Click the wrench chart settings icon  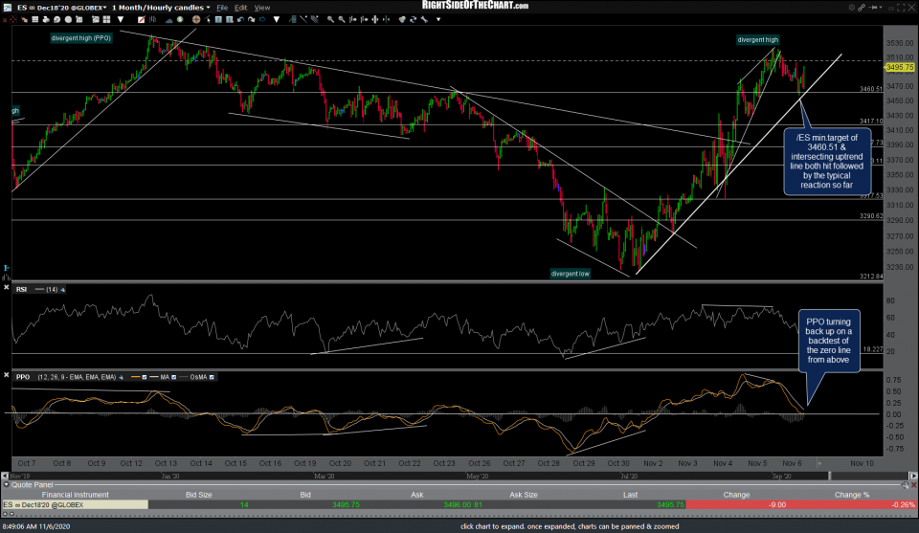424,19
